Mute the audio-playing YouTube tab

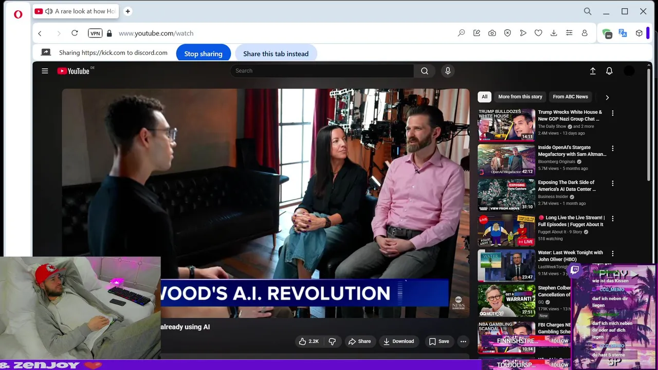click(49, 11)
